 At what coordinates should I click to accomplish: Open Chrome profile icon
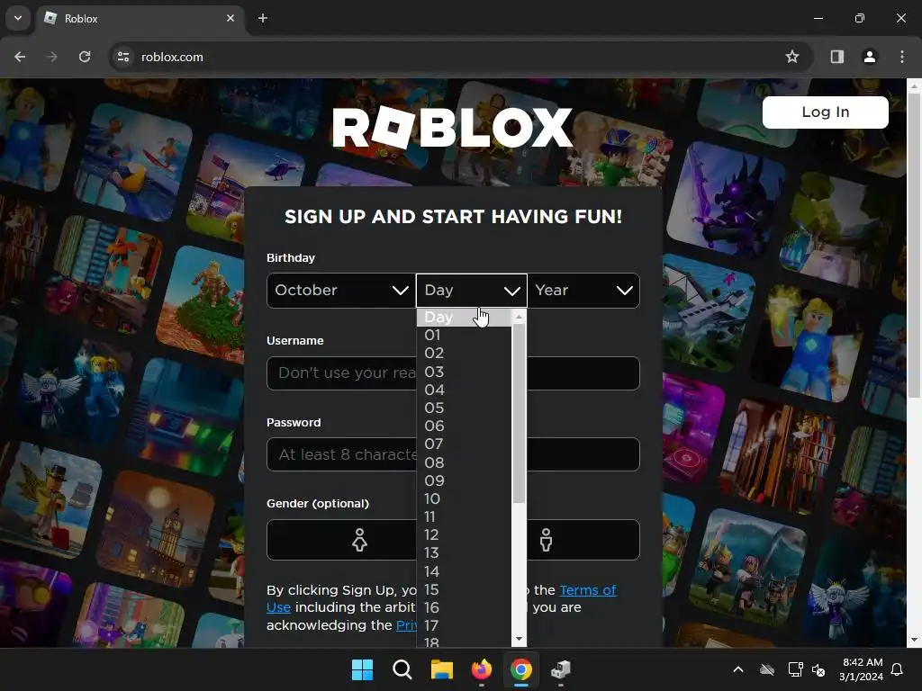pos(869,57)
